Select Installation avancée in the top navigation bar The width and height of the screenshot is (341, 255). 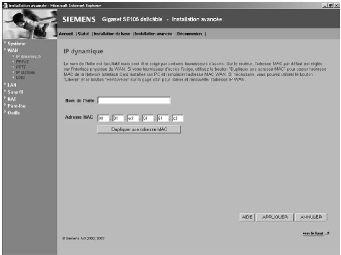153,34
